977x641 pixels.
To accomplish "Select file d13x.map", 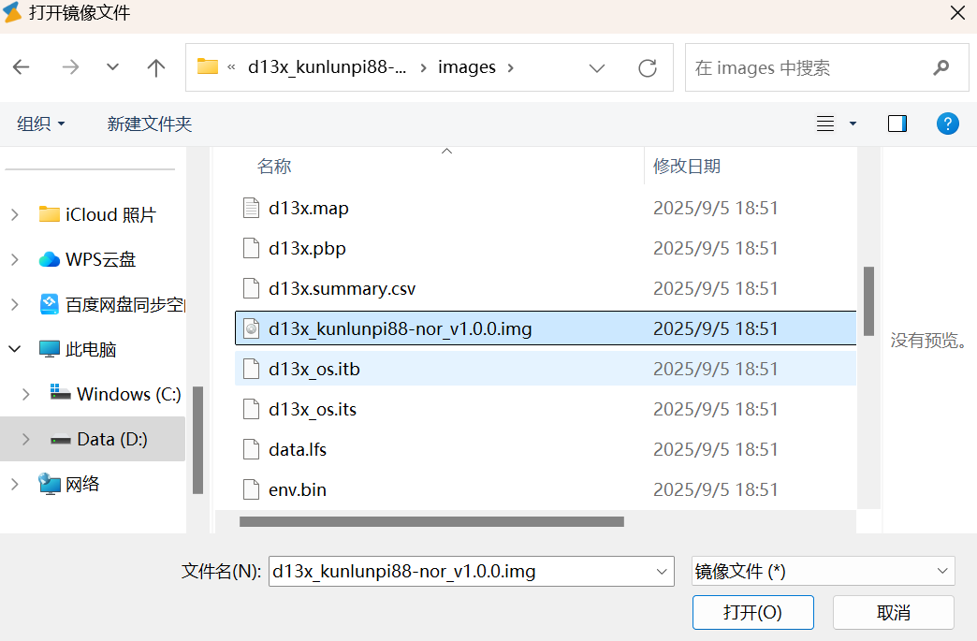I will click(x=546, y=208).
